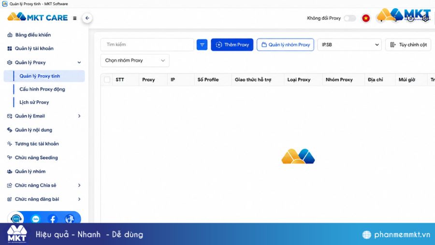Toggle the hamburger sidebar menu icon
The image size is (435, 245).
pyautogui.click(x=74, y=18)
